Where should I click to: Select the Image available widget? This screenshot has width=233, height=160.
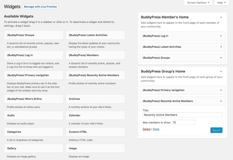tap(95, 148)
